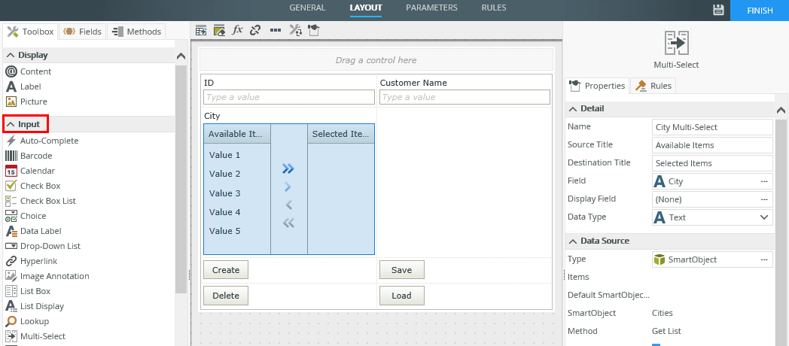789x346 pixels.
Task: Select the Choice control in Toolbox
Action: tap(33, 216)
